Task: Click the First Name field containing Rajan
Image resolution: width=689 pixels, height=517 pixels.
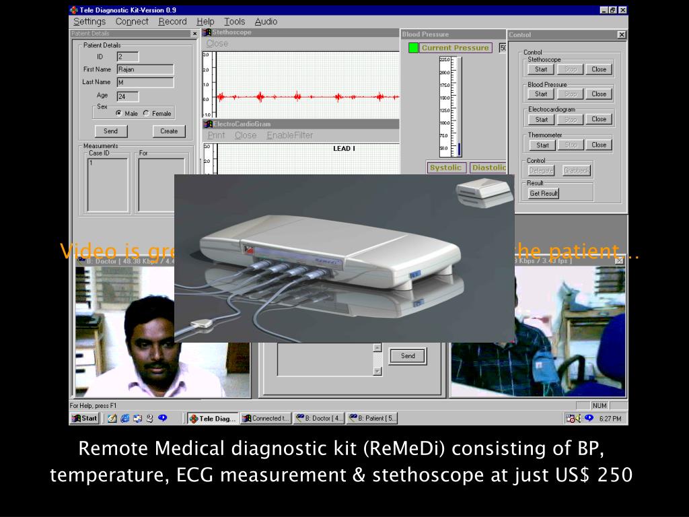Action: tap(145, 69)
